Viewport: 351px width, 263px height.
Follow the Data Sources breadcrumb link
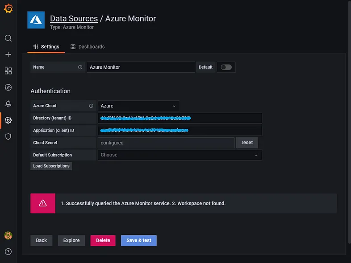74,19
